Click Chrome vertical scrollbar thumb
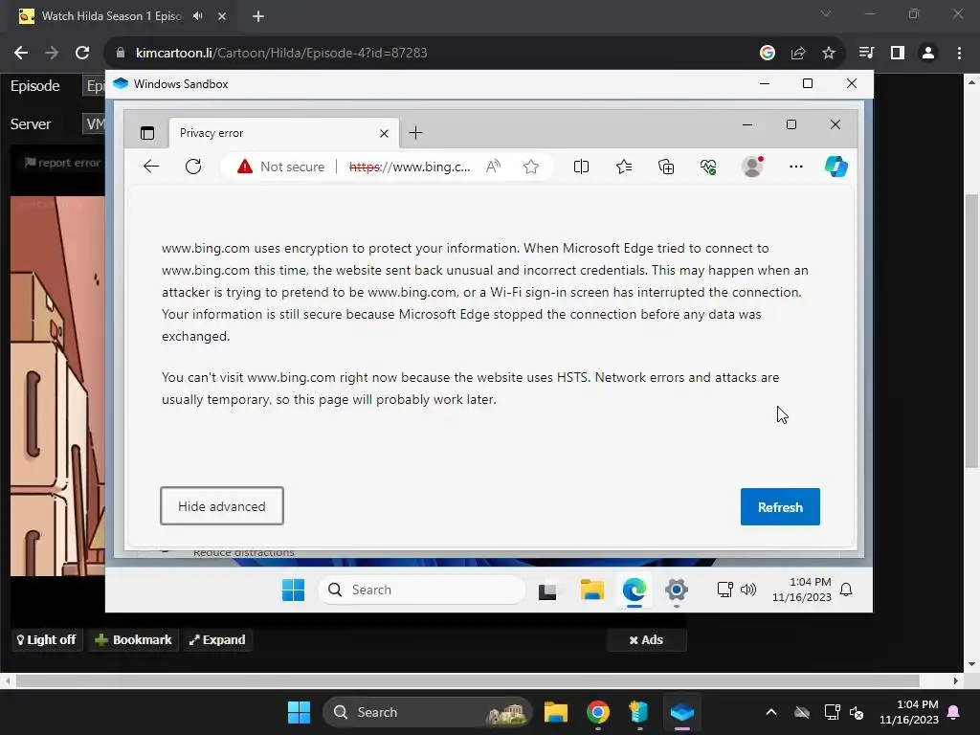This screenshot has height=735, width=980. coord(971,331)
